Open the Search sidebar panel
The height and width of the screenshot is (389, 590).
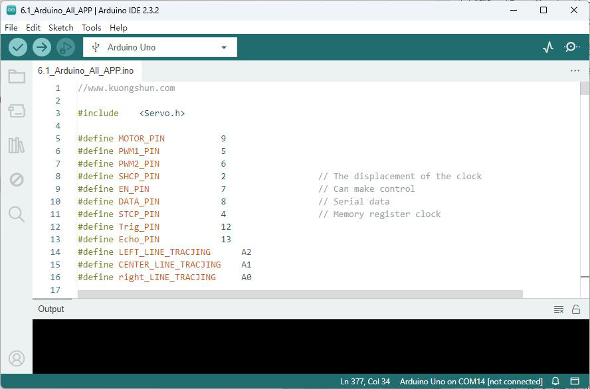(17, 214)
